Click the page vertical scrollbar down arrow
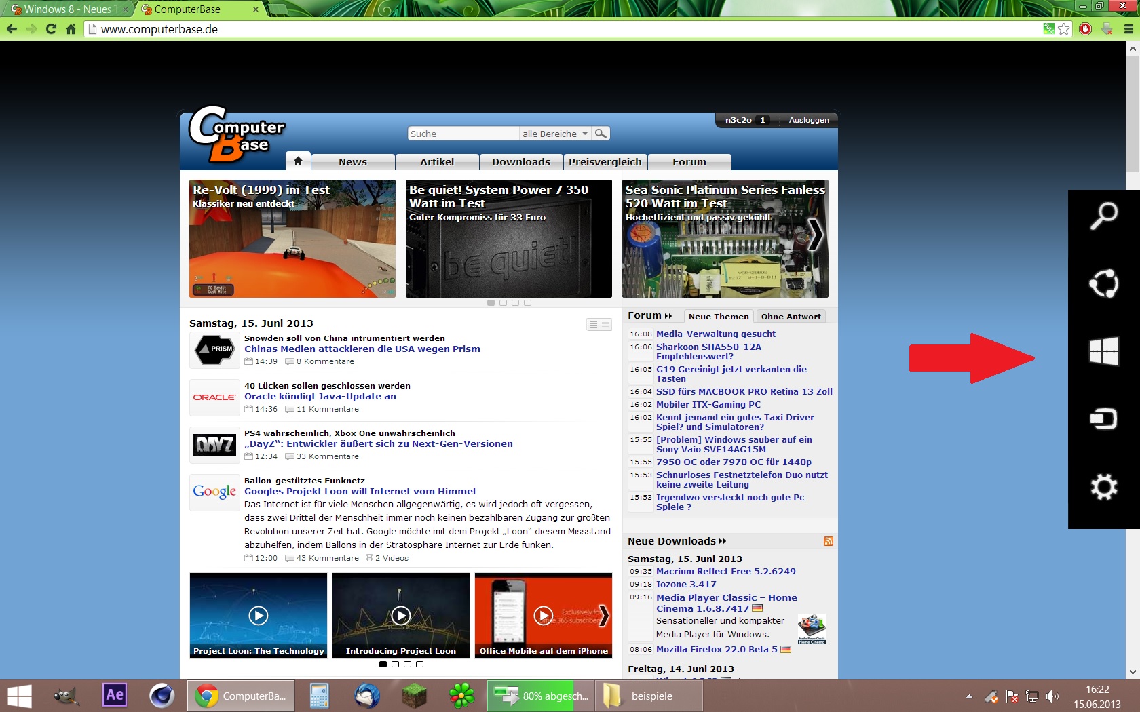Image resolution: width=1140 pixels, height=712 pixels. (1133, 672)
